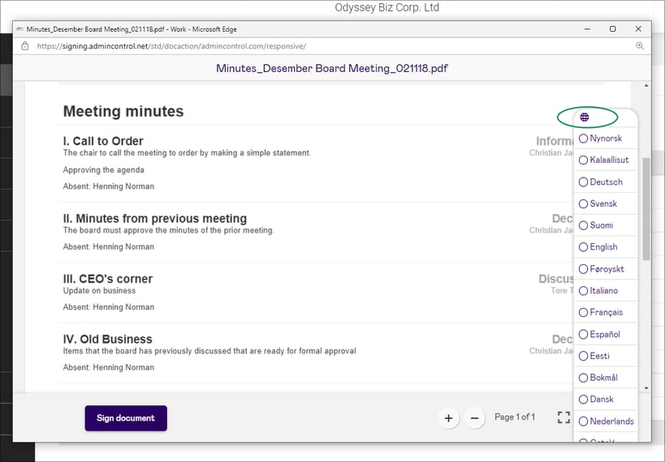Minimize the Edge signing window

587,29
